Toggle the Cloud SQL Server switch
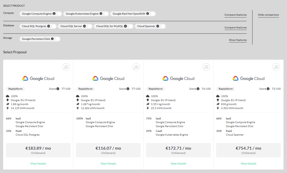Viewport: 287px width, 173px height. pos(89,26)
